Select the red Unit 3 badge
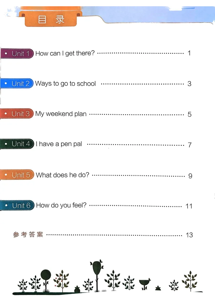215x305 pixels. pos(17,114)
